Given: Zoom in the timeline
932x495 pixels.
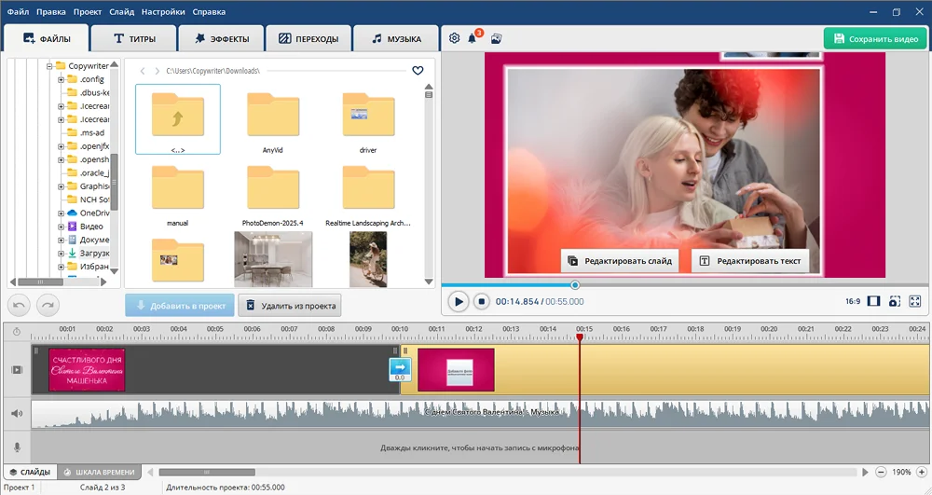Looking at the screenshot, I should tap(922, 472).
